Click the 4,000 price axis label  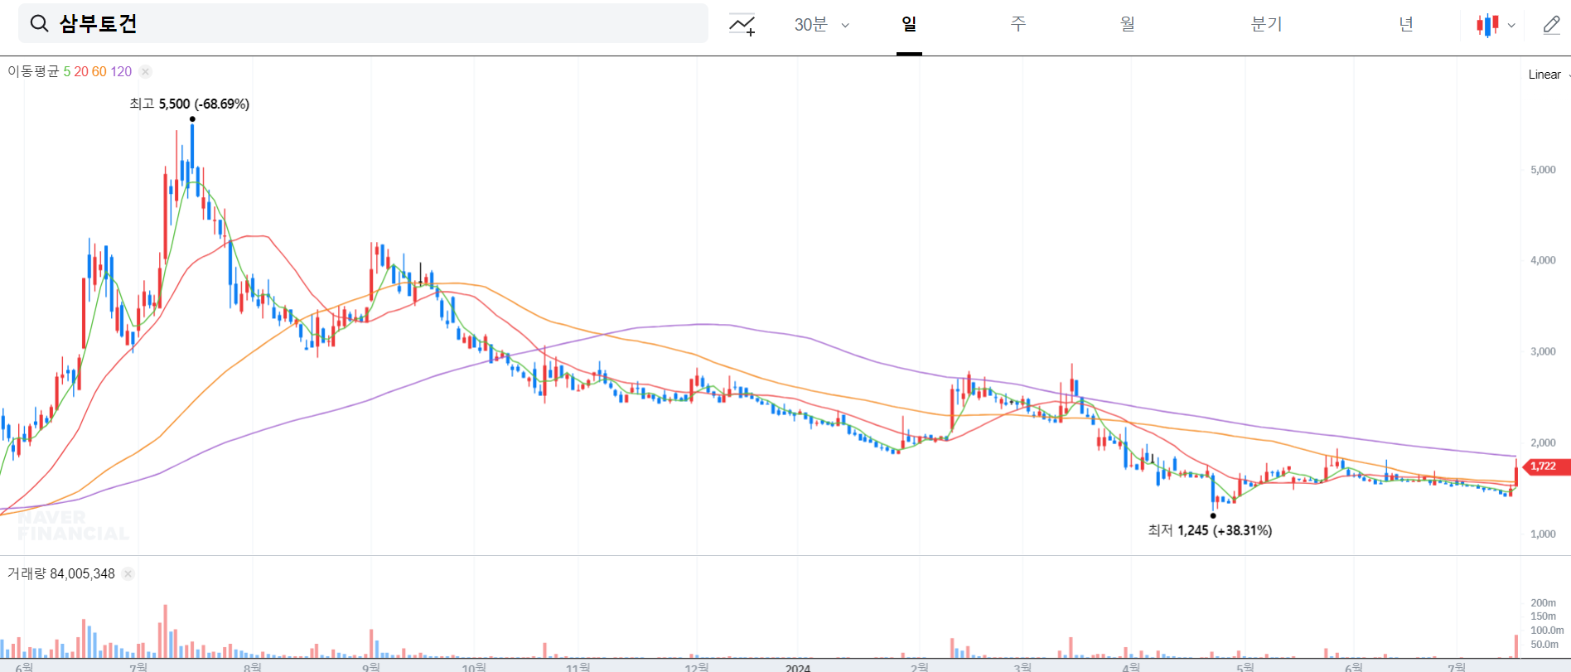[x=1543, y=260]
